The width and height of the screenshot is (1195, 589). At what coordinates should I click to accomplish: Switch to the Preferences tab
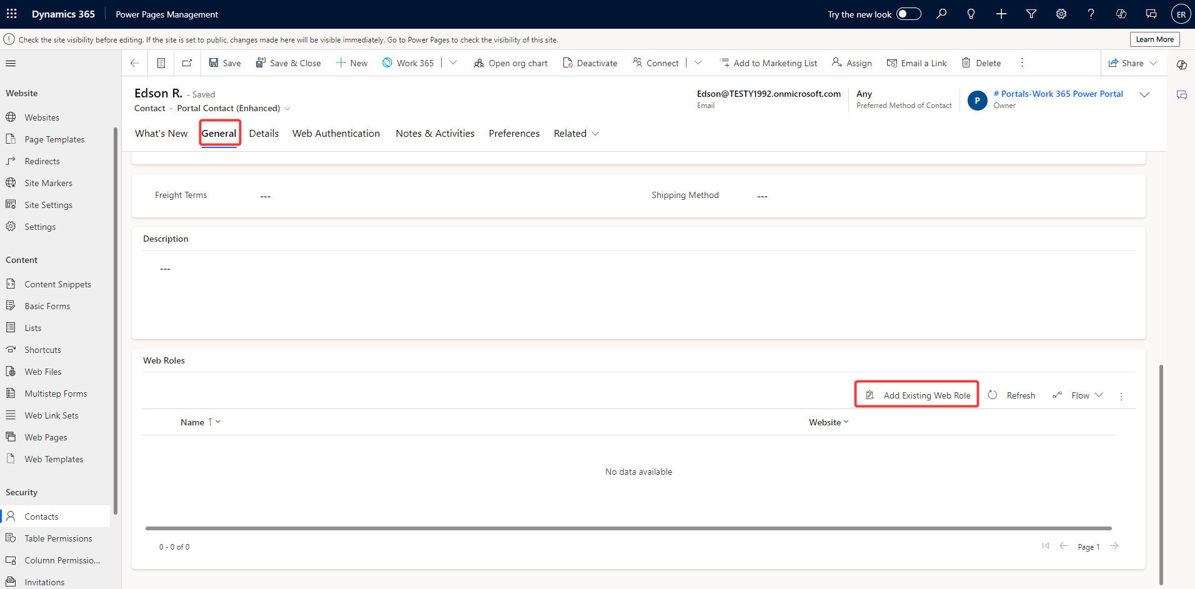pos(514,134)
